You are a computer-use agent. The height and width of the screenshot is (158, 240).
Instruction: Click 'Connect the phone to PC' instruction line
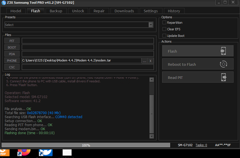coord(53,81)
